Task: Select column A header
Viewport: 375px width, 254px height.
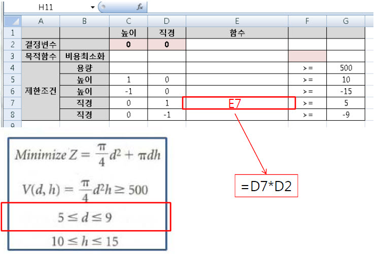Action: point(41,21)
